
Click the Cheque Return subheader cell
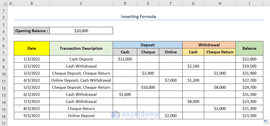coord(220,52)
